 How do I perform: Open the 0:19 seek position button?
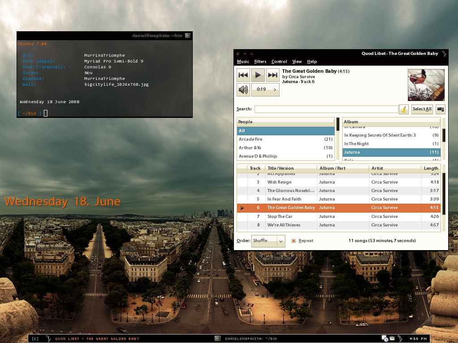[x=265, y=89]
